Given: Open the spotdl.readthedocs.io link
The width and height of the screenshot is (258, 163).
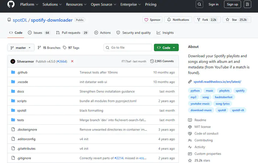Looking at the screenshot, I should pos(217,81).
